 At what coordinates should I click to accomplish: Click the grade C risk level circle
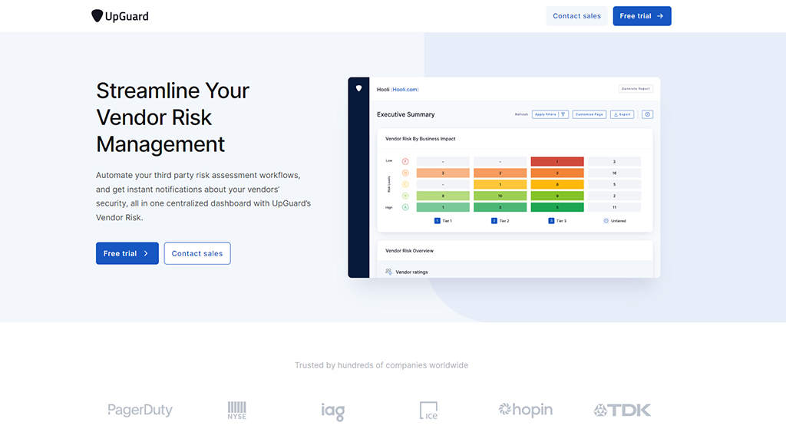pos(405,184)
